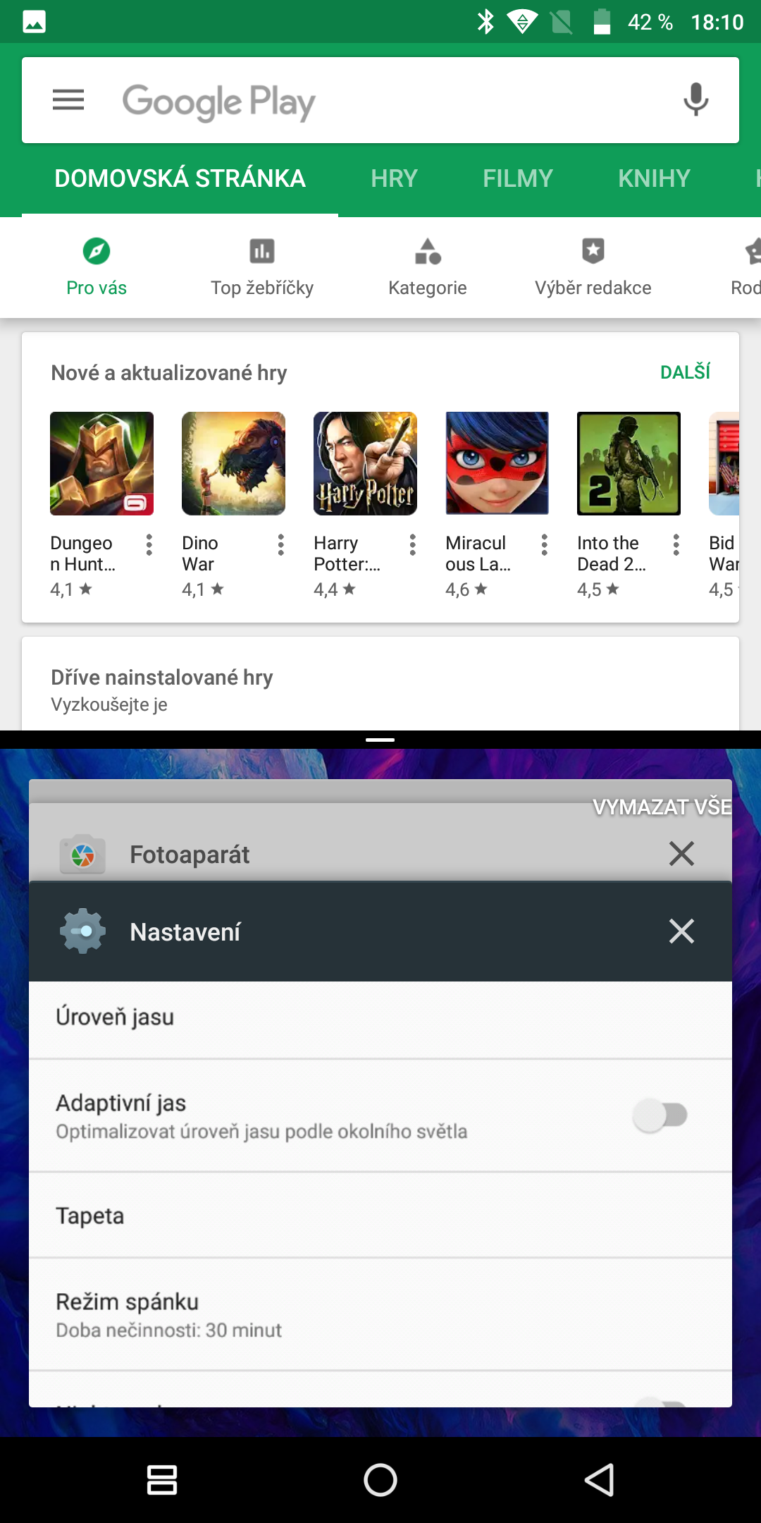761x1523 pixels.
Task: Open the Google Play hamburger menu
Action: tap(68, 100)
